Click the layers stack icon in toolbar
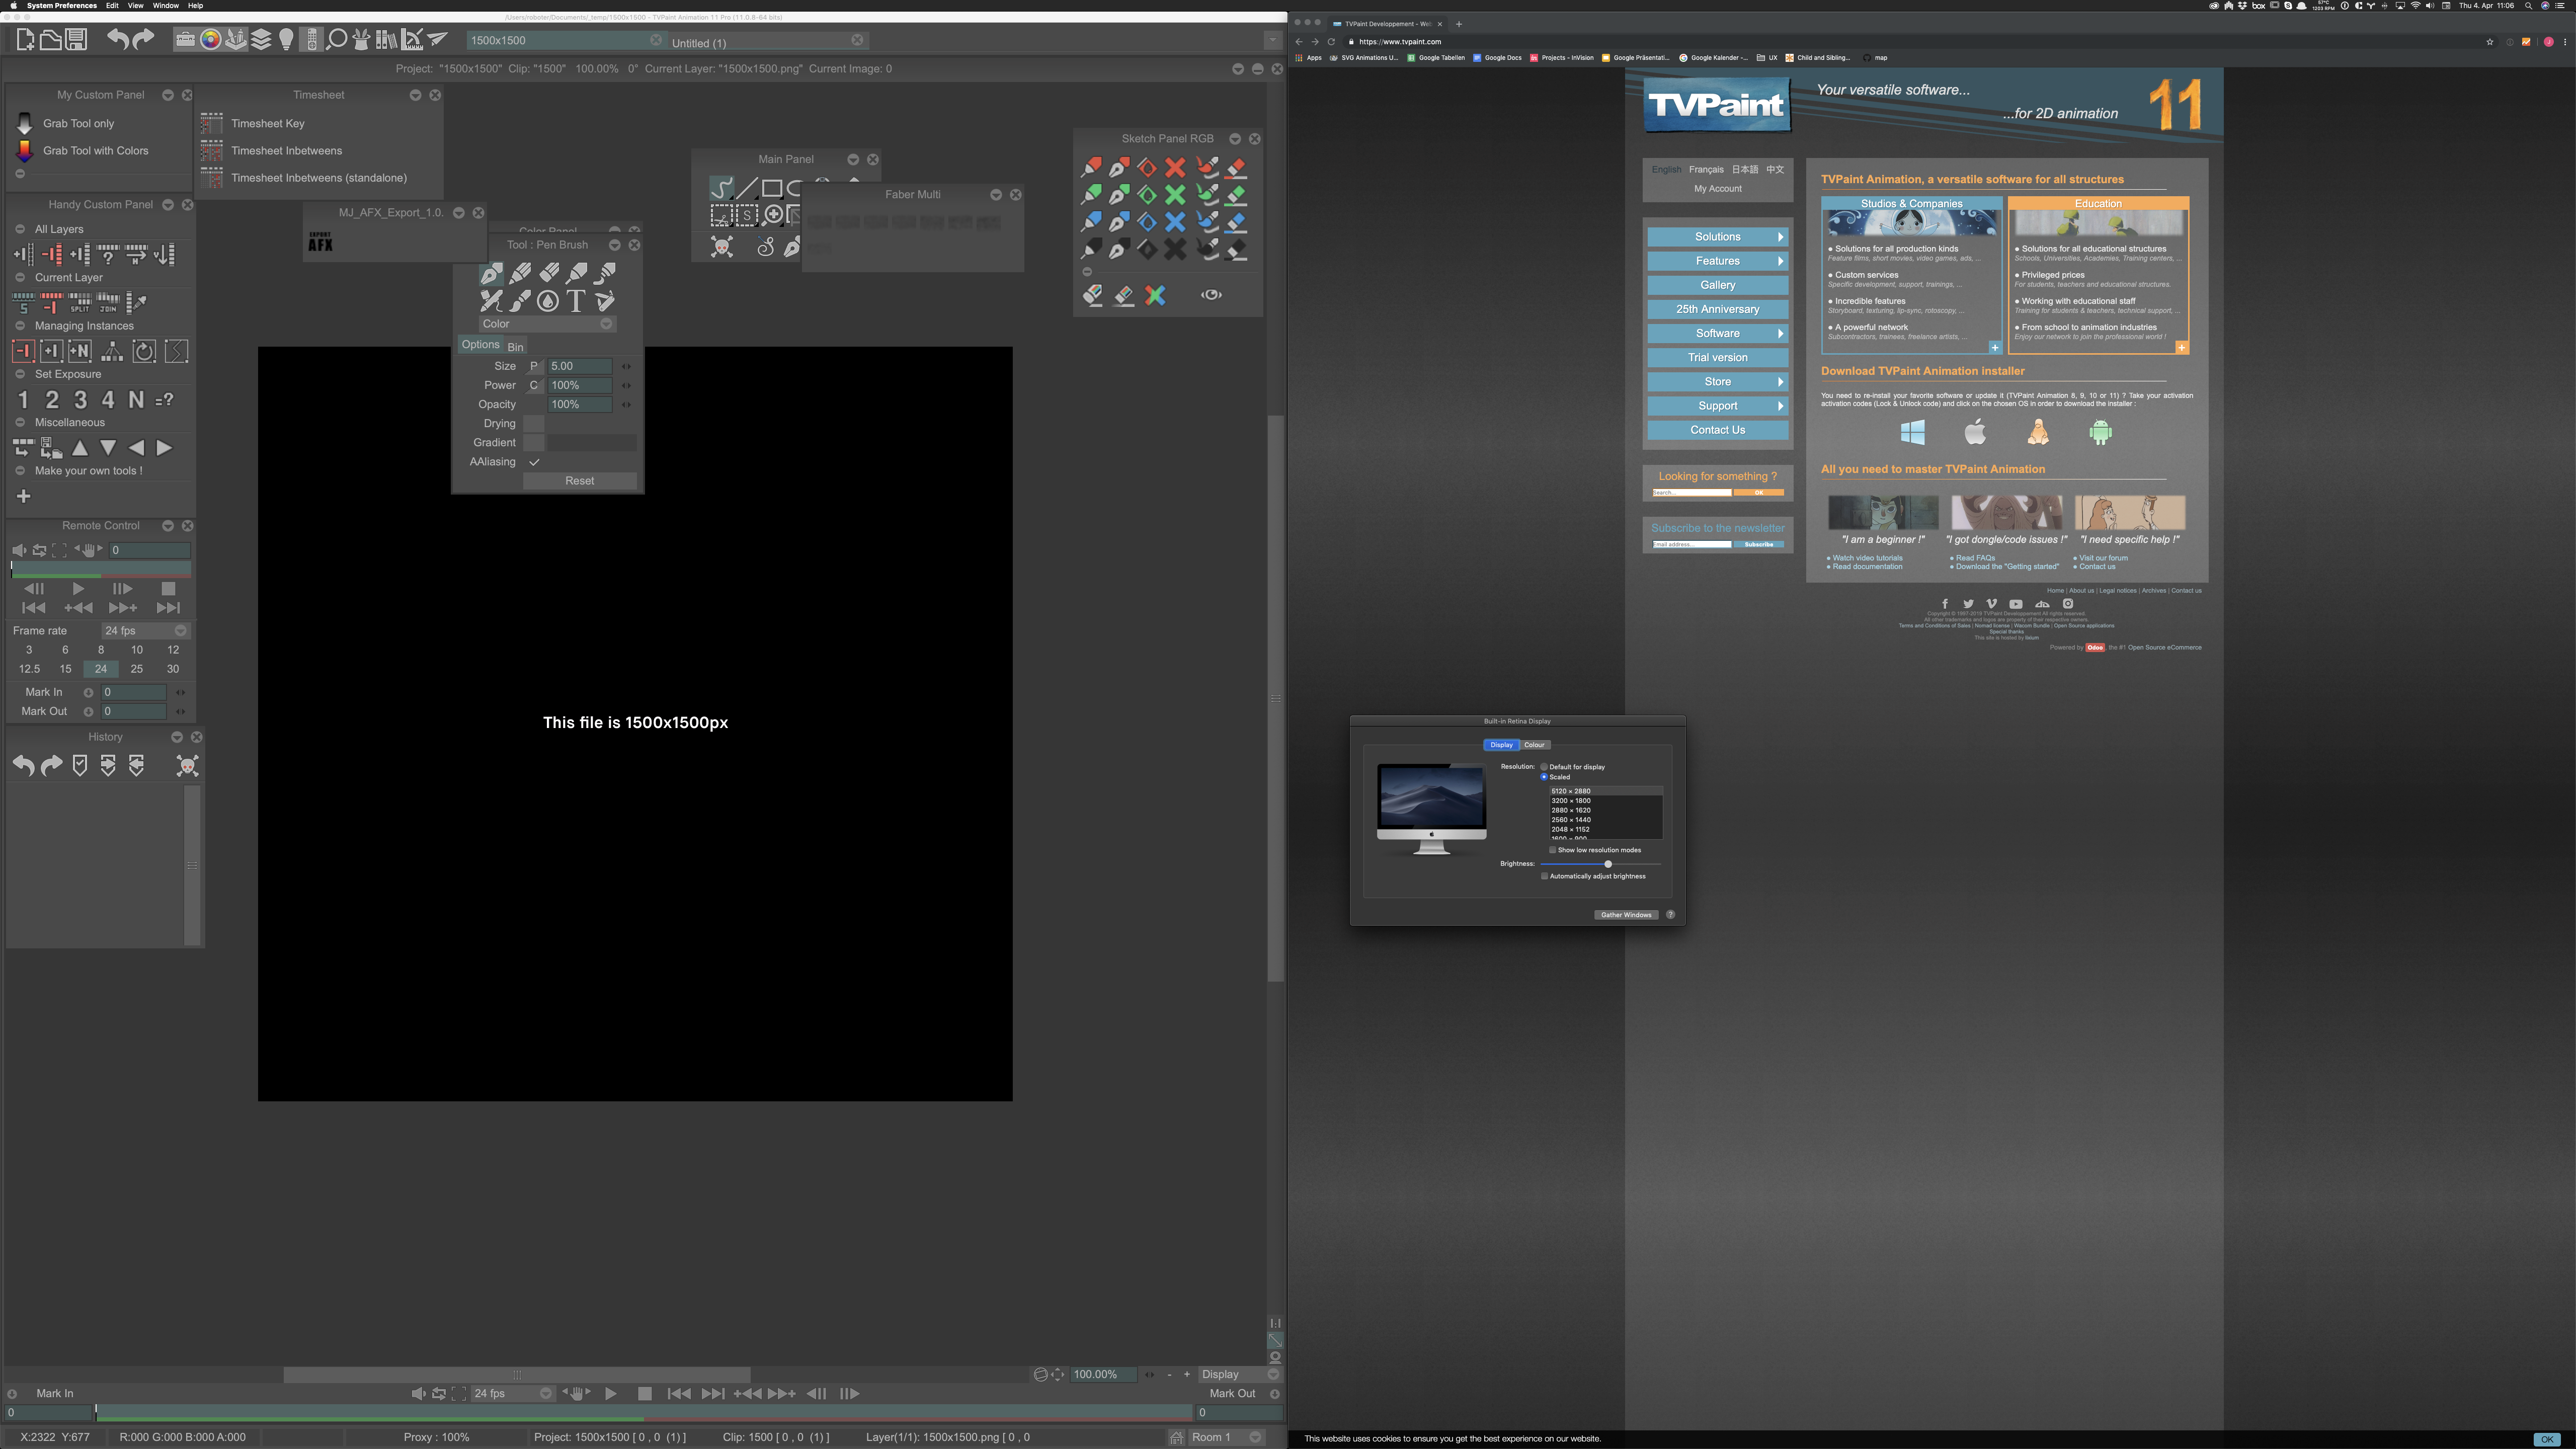Viewport: 2576px width, 1449px height. click(261, 40)
